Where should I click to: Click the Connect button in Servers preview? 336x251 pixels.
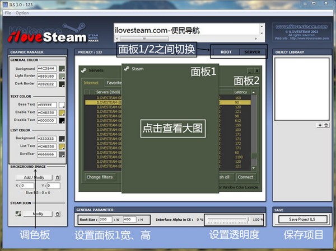tap(246, 177)
